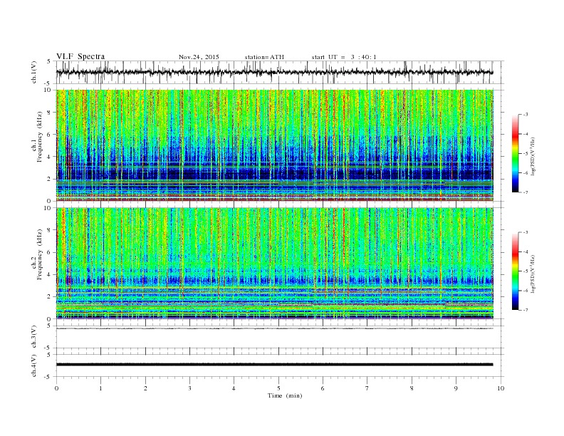
Task: Select the ch.3 voltage trace panel
Action: 279,337
